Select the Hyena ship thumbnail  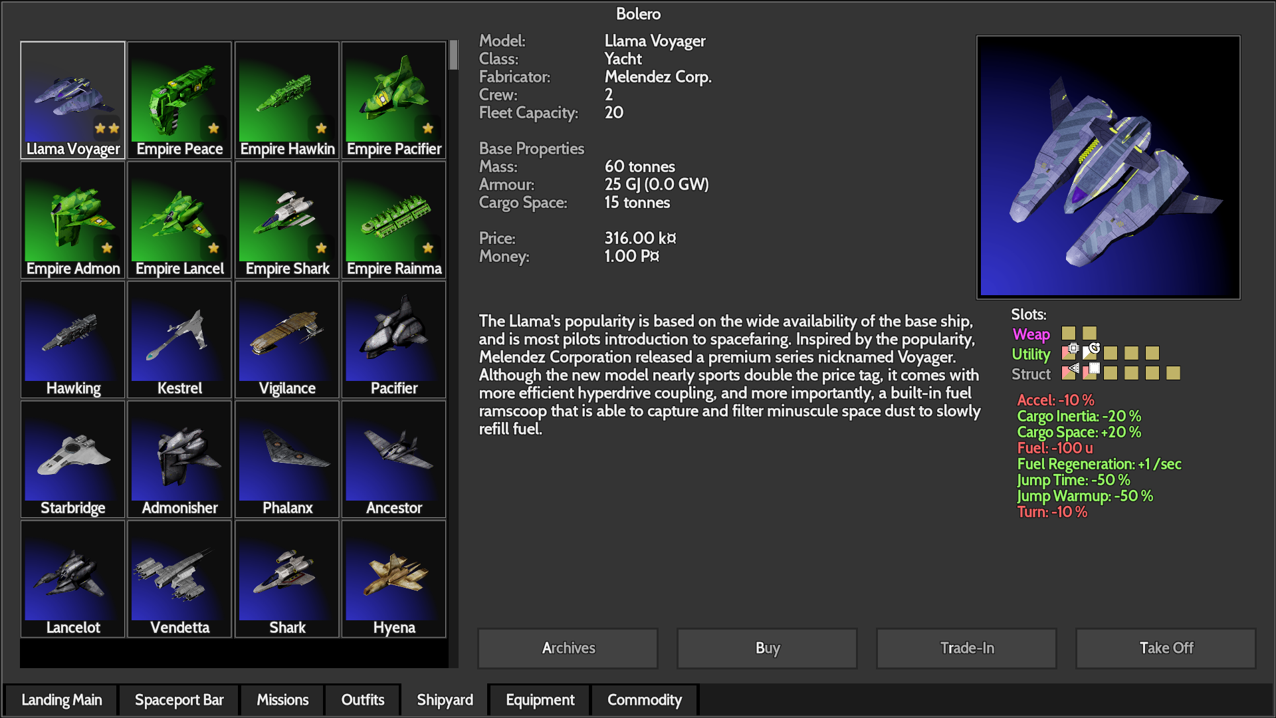pyautogui.click(x=394, y=578)
